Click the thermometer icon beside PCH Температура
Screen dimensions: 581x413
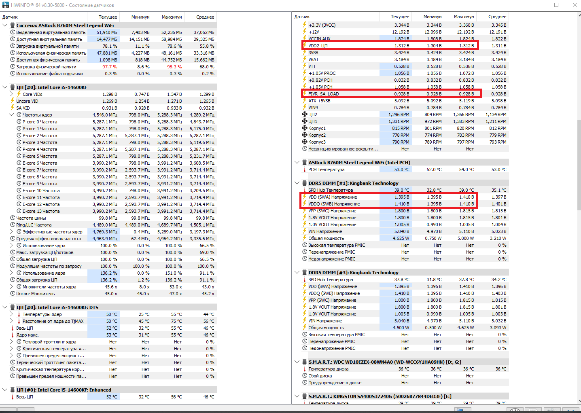[305, 169]
